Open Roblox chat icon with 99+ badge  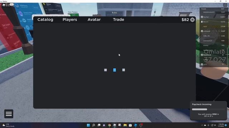[x=10, y=5]
